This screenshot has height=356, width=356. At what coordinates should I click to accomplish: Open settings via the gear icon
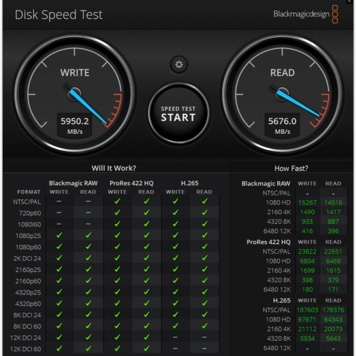[179, 65]
